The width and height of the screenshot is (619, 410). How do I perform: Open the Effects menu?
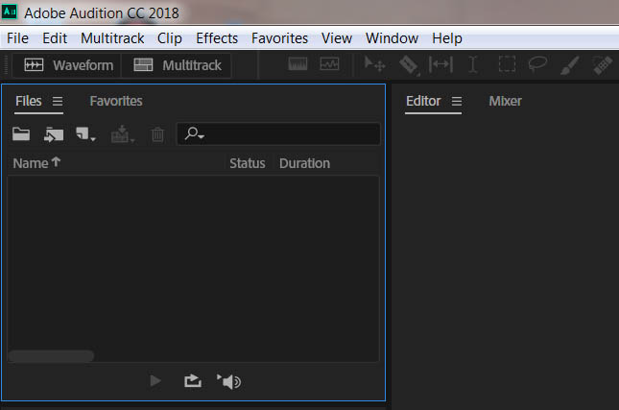tap(217, 38)
